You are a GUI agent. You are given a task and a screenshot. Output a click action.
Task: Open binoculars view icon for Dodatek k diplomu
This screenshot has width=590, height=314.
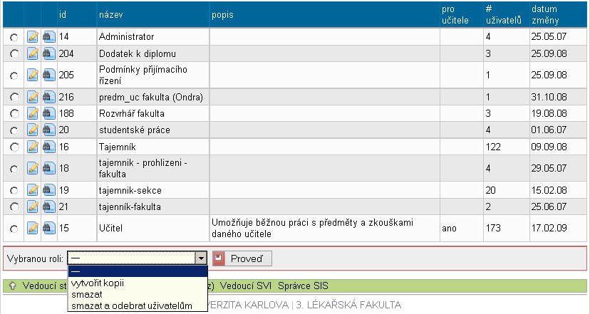click(48, 53)
